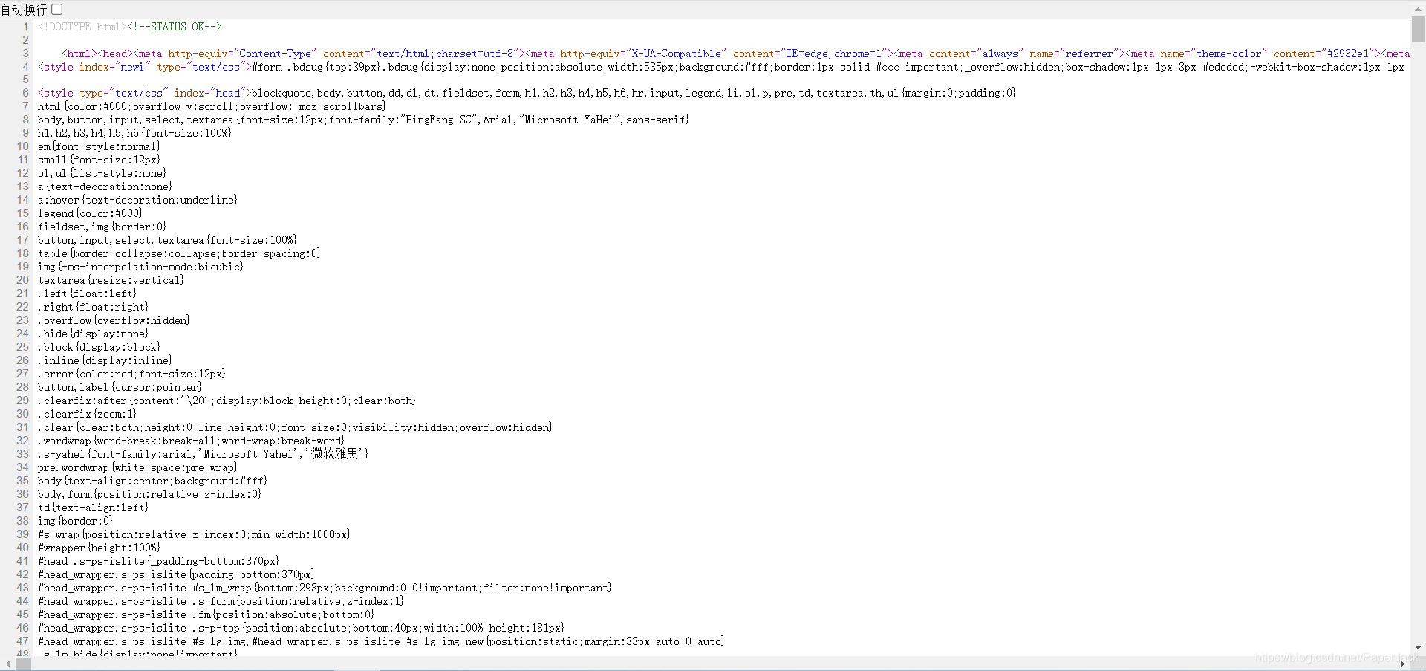Click the ol,ul{list-style:none} rule
This screenshot has height=671, width=1426.
102,173
